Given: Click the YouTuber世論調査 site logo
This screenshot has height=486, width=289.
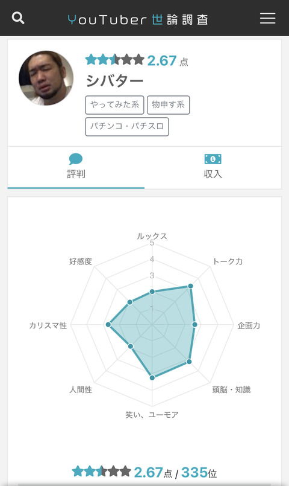Looking at the screenshot, I should click(138, 19).
